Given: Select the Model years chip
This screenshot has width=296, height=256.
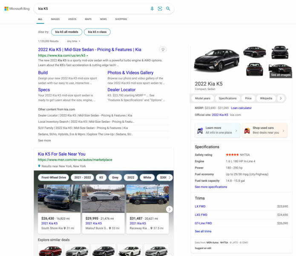Looking at the screenshot, I should (x=203, y=98).
